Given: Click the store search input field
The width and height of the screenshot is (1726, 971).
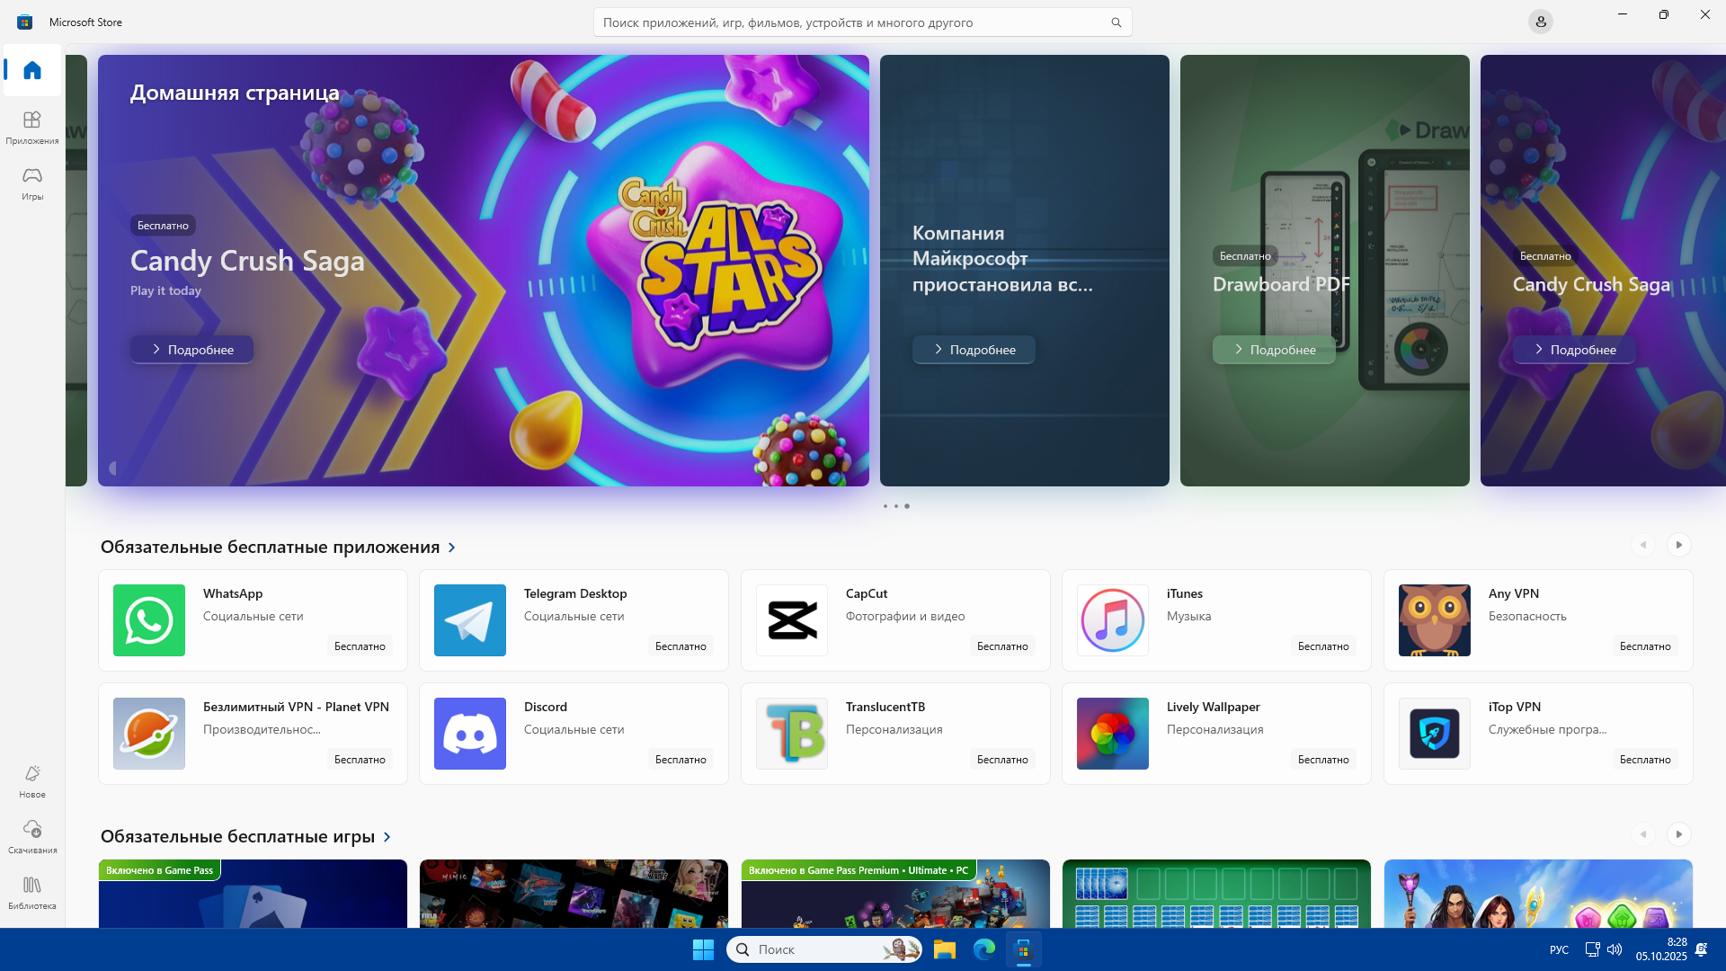Looking at the screenshot, I should (x=850, y=22).
